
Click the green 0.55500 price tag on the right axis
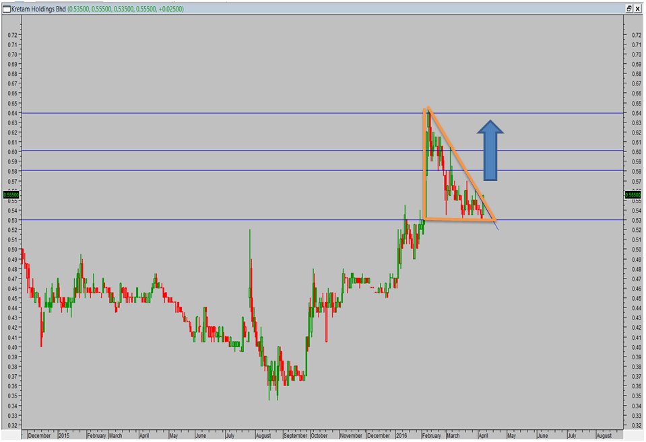(x=632, y=194)
